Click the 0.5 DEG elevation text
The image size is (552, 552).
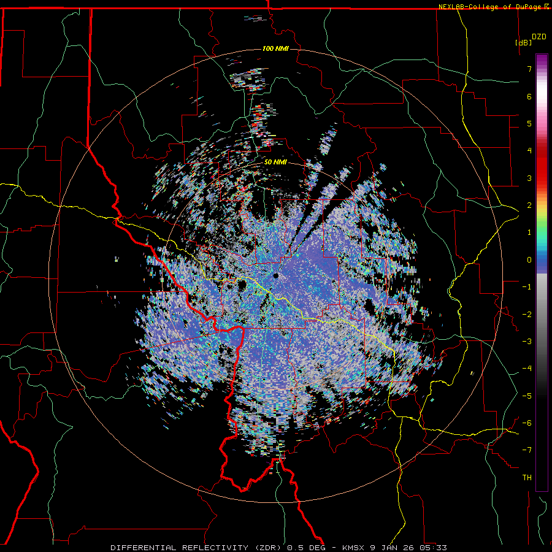(308, 548)
